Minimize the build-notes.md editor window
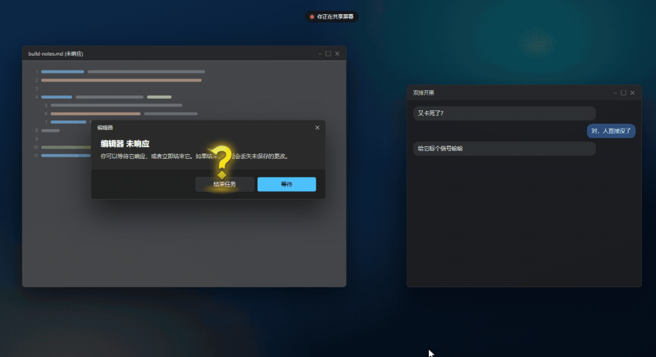 [x=319, y=53]
